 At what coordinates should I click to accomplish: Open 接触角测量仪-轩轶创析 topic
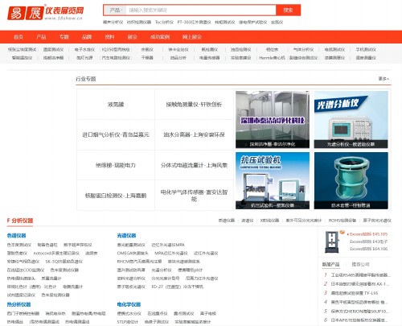coord(194,105)
